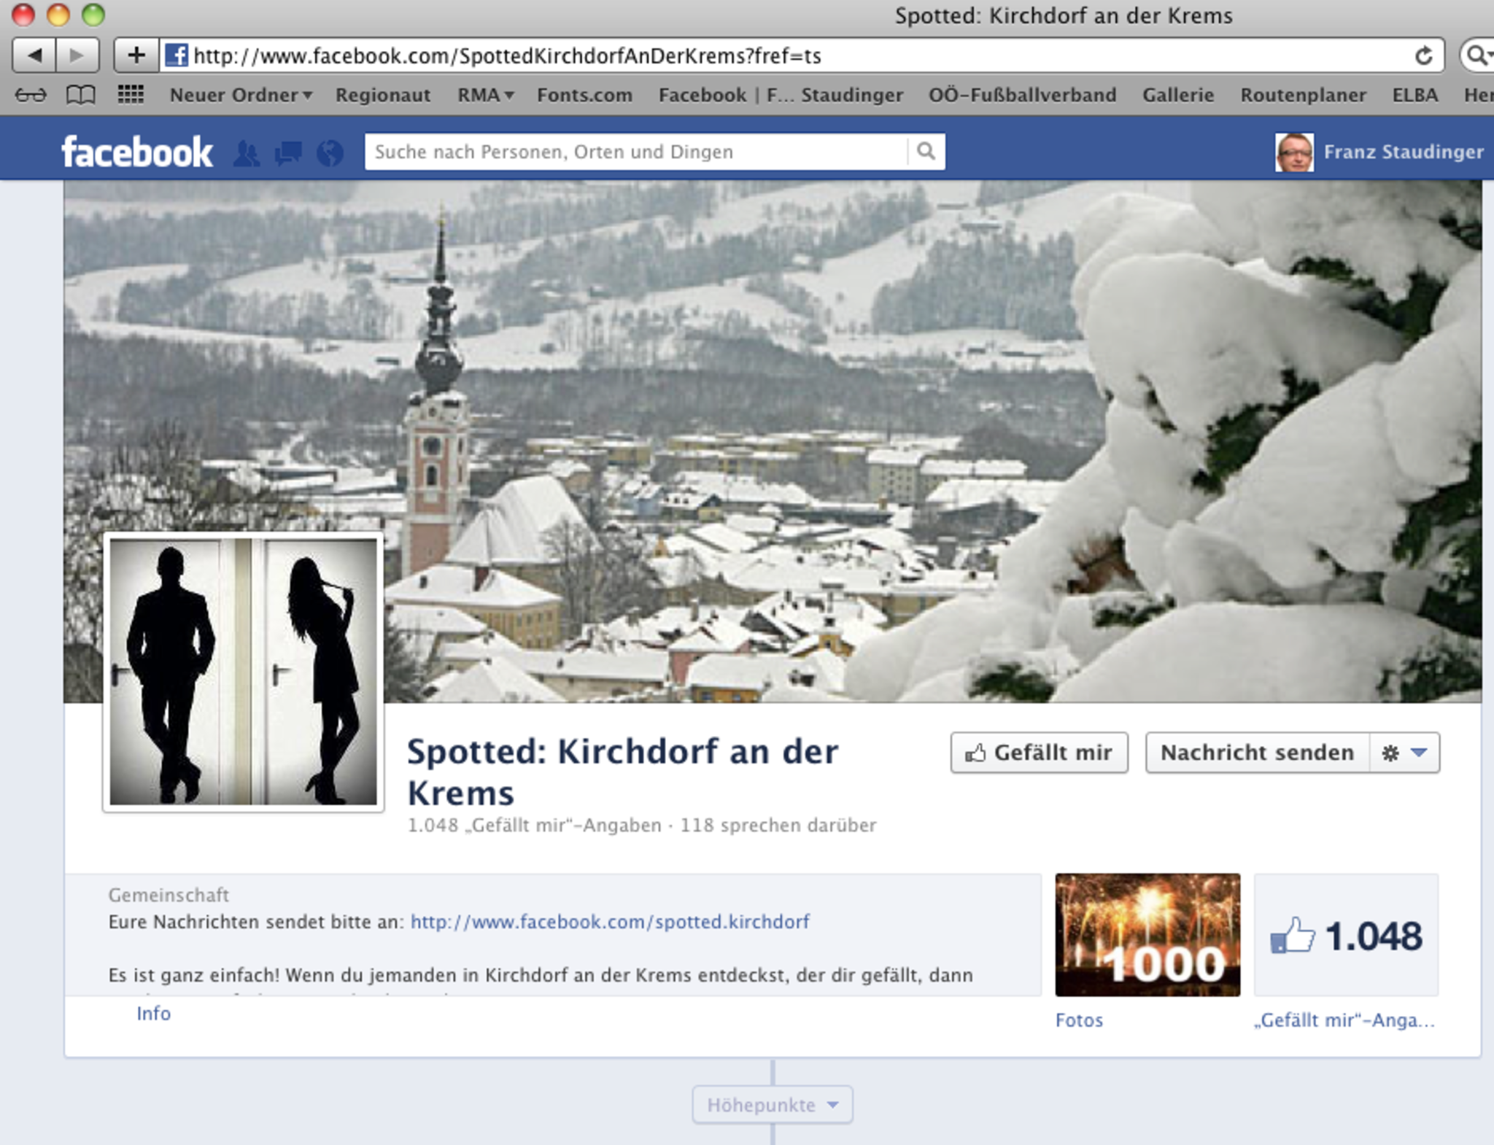The width and height of the screenshot is (1494, 1145).
Task: Follow the facebook.com/spotted.kirchdorf link
Action: tap(610, 922)
